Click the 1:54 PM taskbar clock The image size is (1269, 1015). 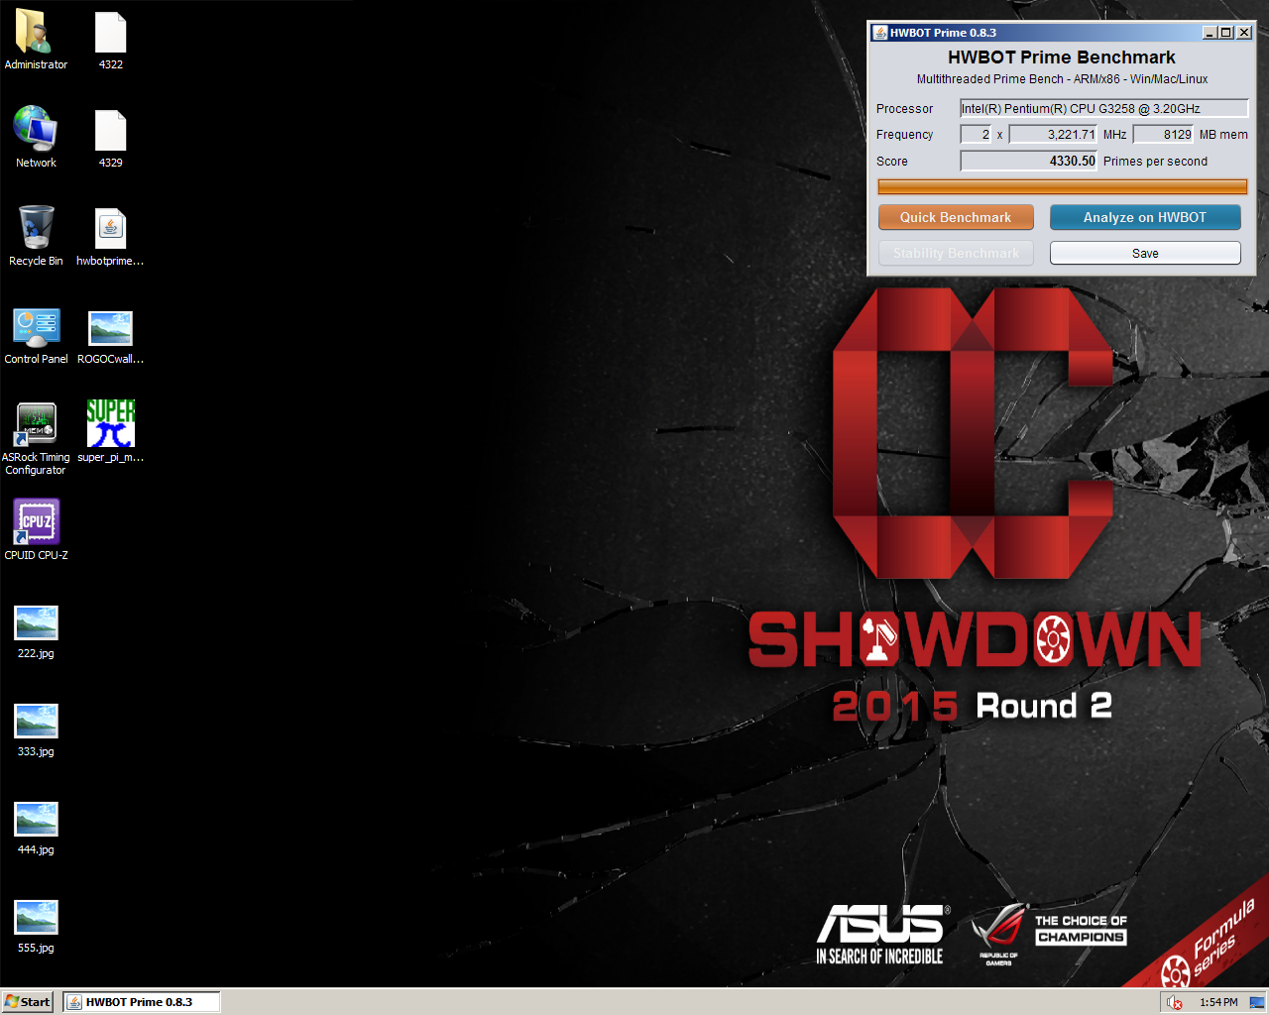point(1218,1002)
